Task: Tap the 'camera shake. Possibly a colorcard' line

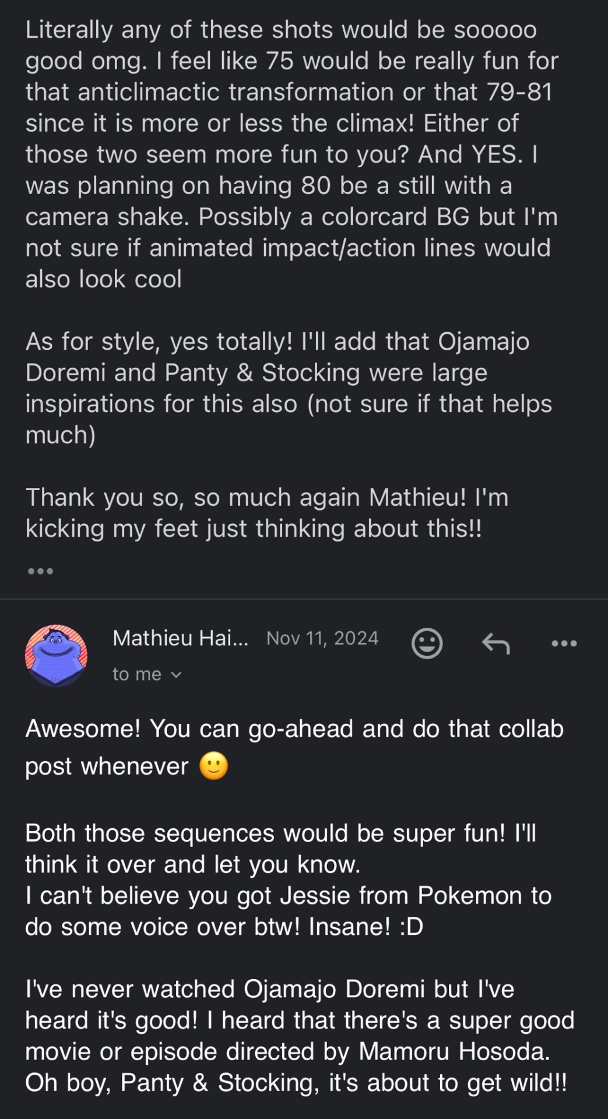Action: [291, 217]
